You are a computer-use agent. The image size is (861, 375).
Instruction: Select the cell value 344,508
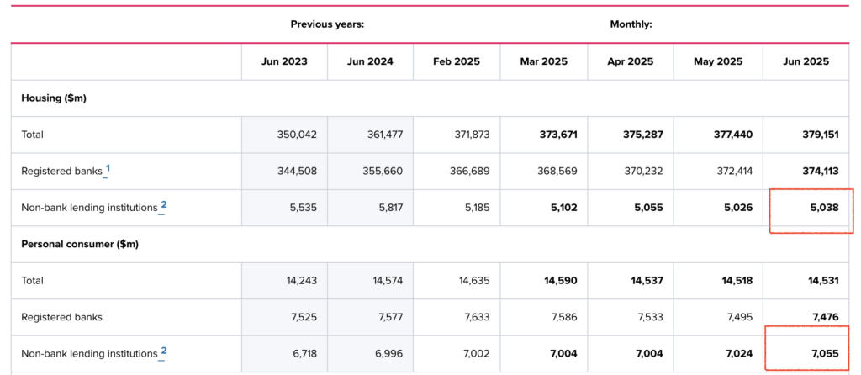coord(298,171)
